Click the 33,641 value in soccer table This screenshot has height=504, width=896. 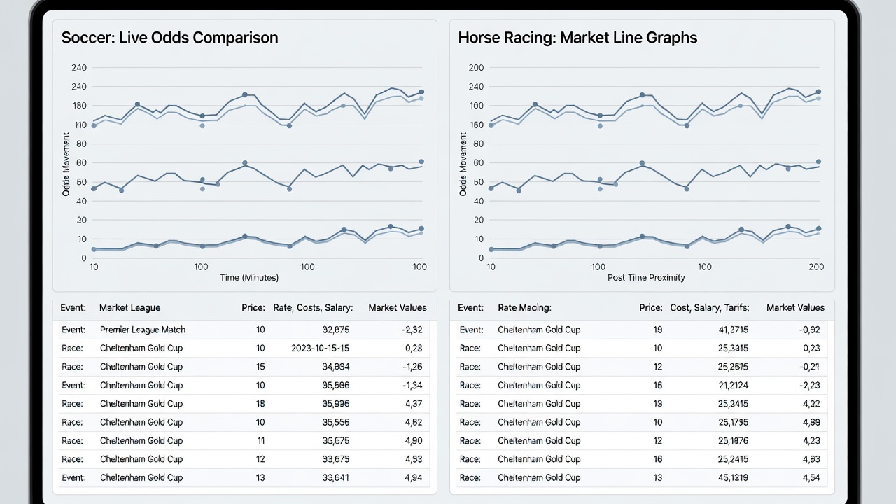click(x=335, y=477)
